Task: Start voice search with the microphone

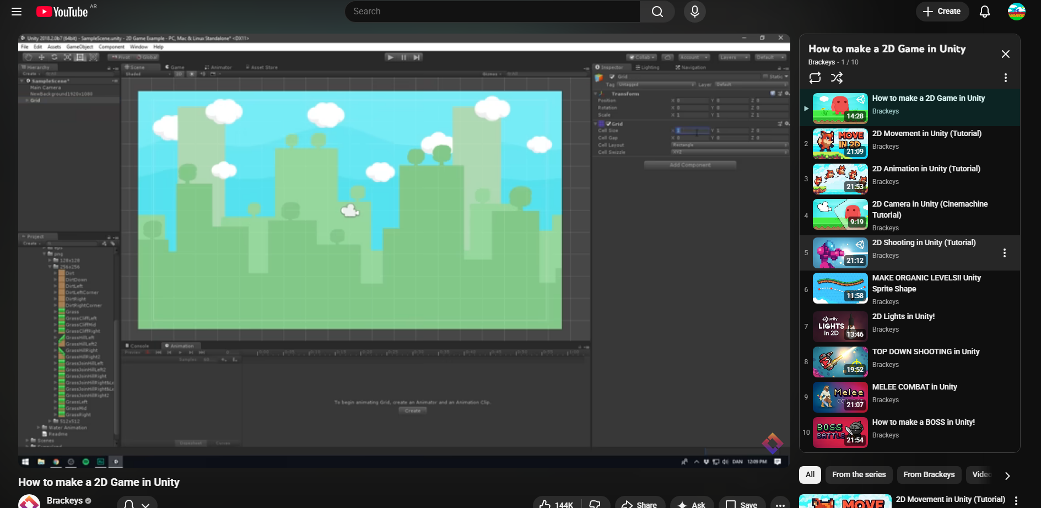Action: coord(694,12)
